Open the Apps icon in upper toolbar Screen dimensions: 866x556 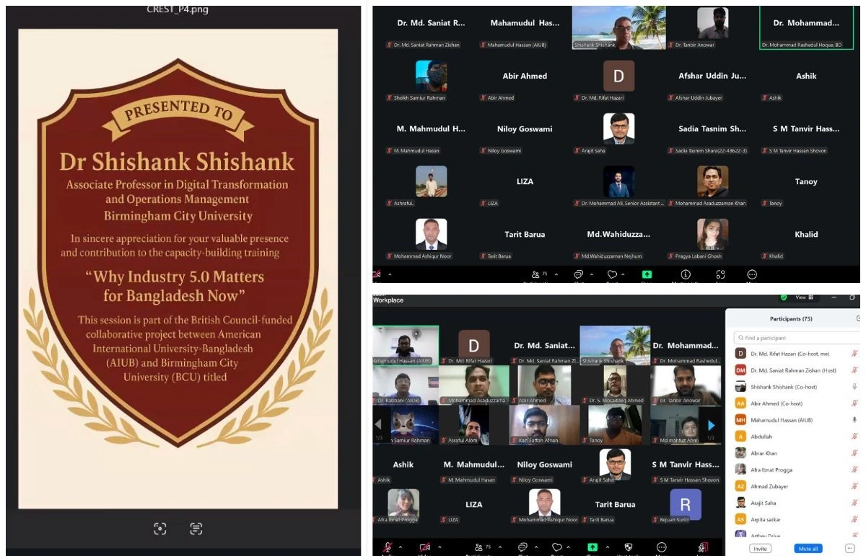pyautogui.click(x=720, y=275)
